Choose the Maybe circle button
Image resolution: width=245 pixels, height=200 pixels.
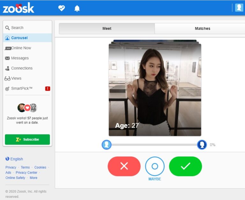pos(155,166)
